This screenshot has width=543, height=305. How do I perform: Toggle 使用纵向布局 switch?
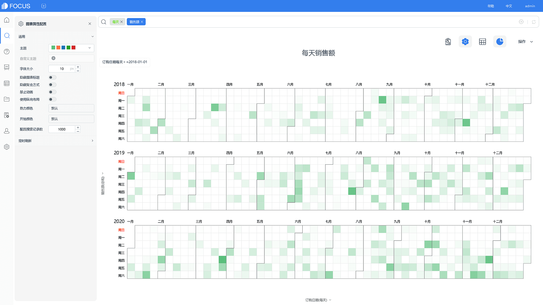pyautogui.click(x=53, y=99)
